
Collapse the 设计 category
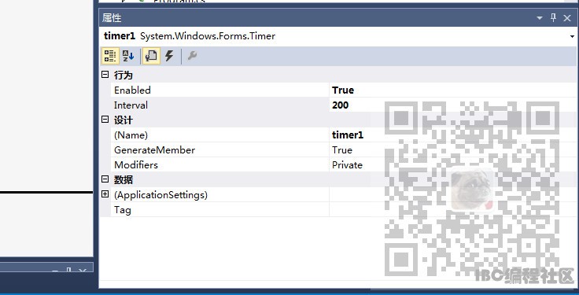[x=105, y=120]
